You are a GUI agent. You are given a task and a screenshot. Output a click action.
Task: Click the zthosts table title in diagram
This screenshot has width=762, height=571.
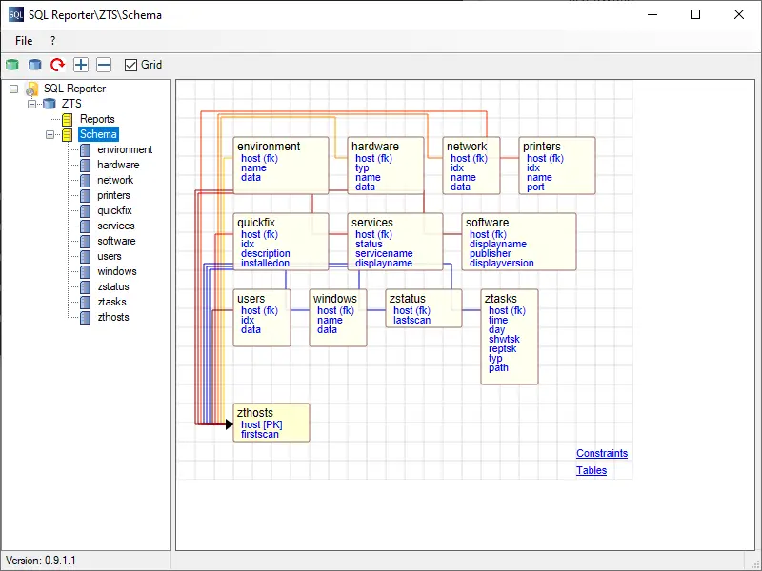(x=254, y=413)
